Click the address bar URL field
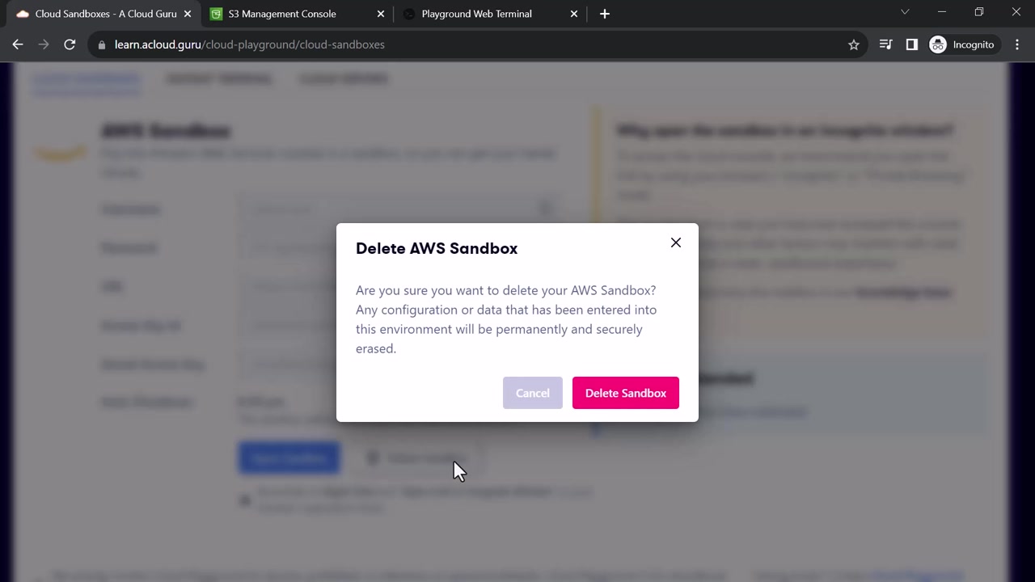Viewport: 1035px width, 582px height. 477,44
